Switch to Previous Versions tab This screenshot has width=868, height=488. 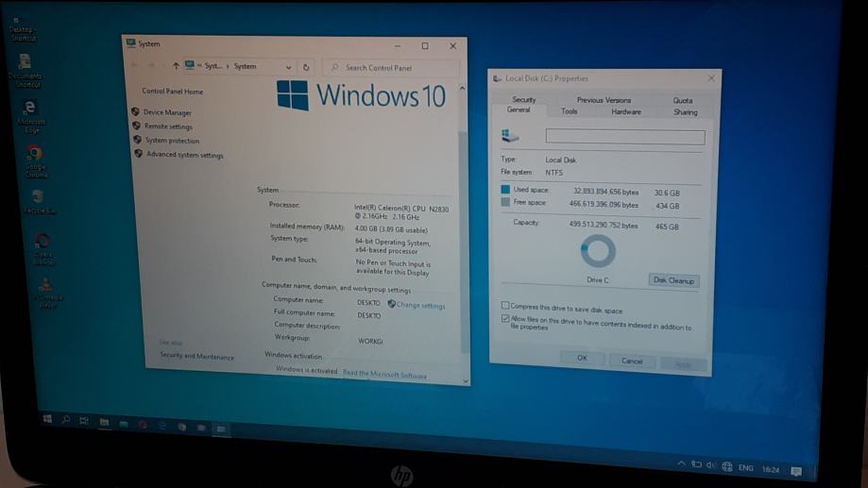tap(604, 100)
